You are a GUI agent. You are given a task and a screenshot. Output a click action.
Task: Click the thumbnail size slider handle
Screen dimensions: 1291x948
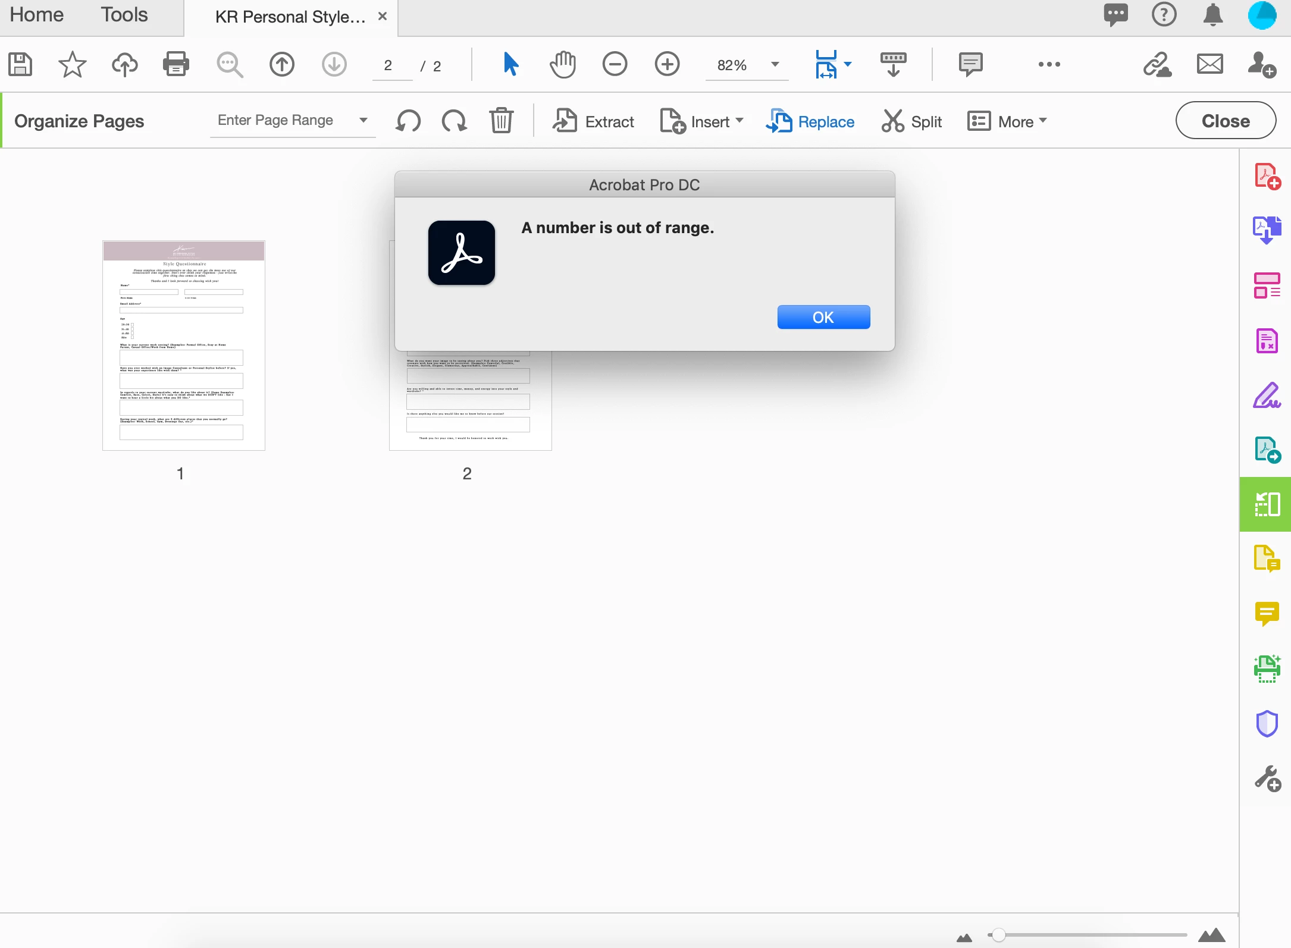tap(999, 935)
